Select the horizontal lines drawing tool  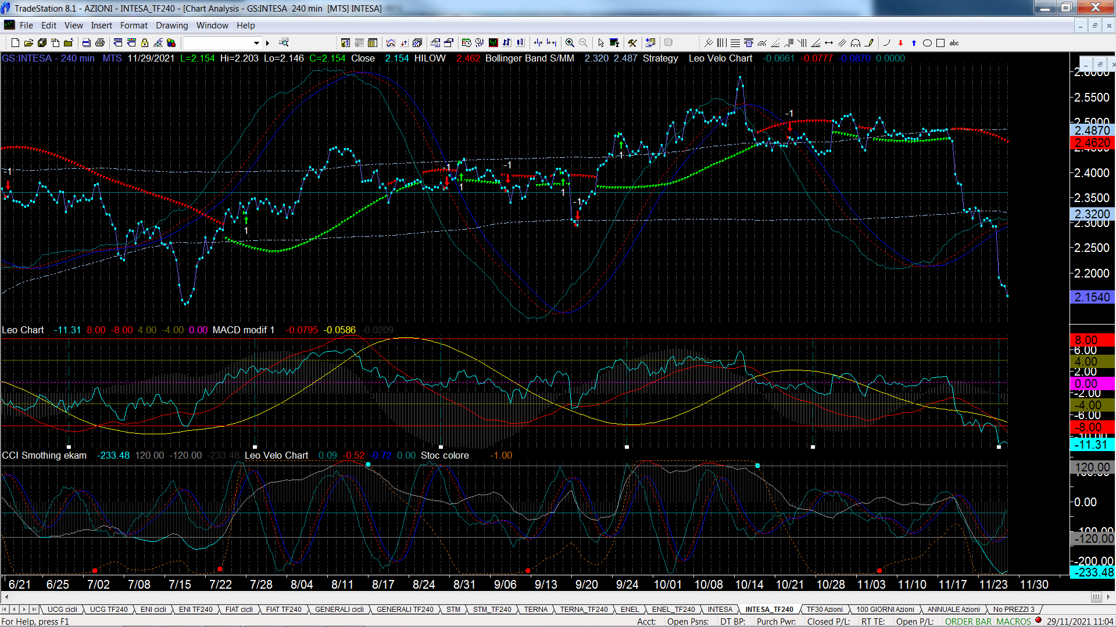[735, 43]
